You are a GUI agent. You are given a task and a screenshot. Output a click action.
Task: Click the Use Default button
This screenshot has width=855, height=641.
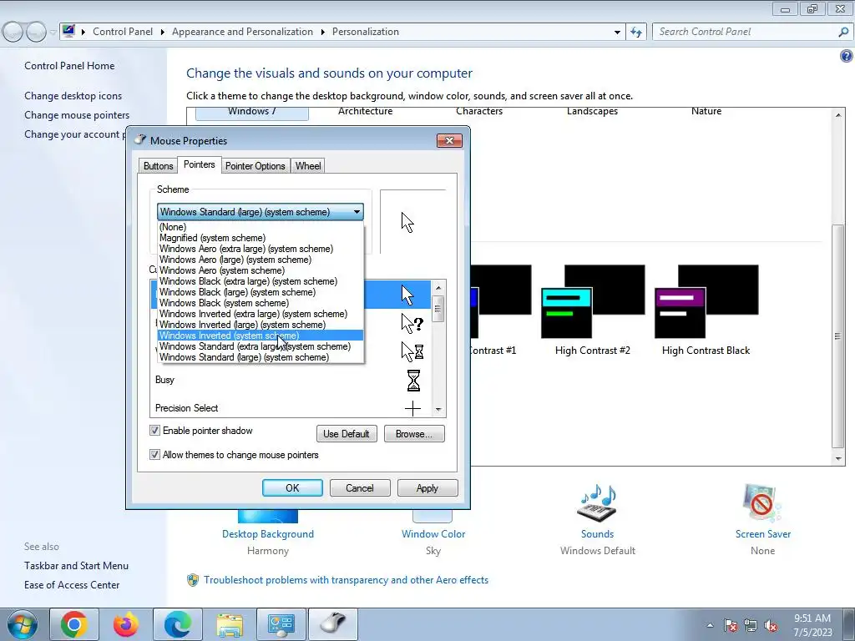pos(347,434)
